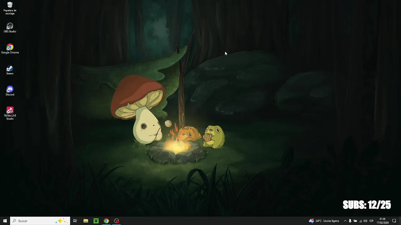Select the Google Chrome desktop shortcut
The height and width of the screenshot is (225, 401).
pyautogui.click(x=10, y=49)
